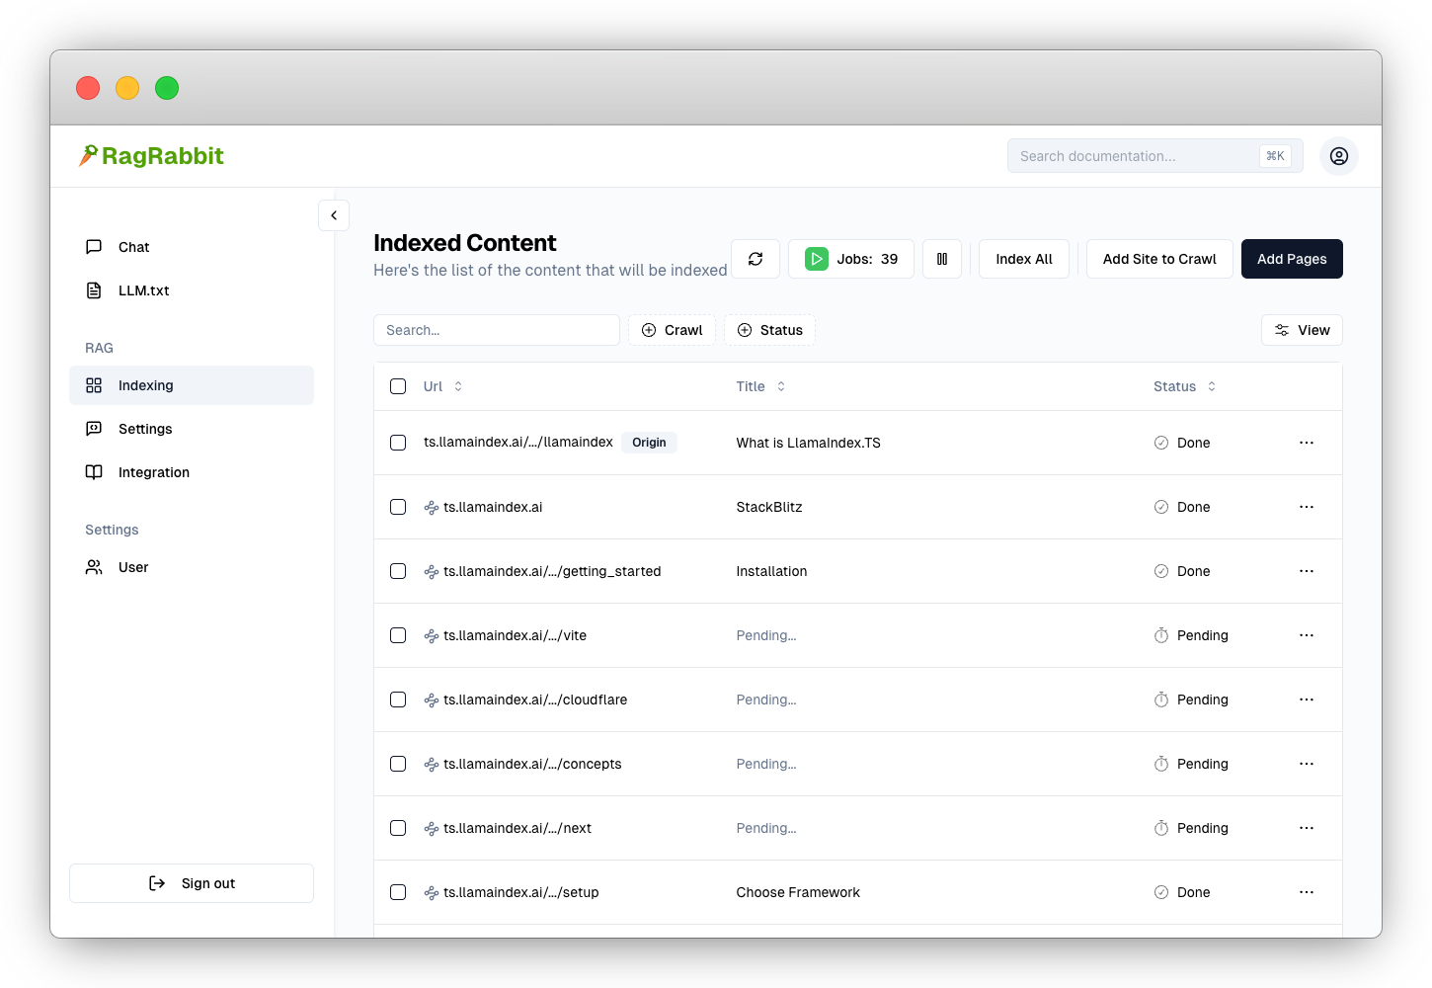This screenshot has width=1432, height=988.
Task: Open Integration in the sidebar
Action: tap(192, 472)
